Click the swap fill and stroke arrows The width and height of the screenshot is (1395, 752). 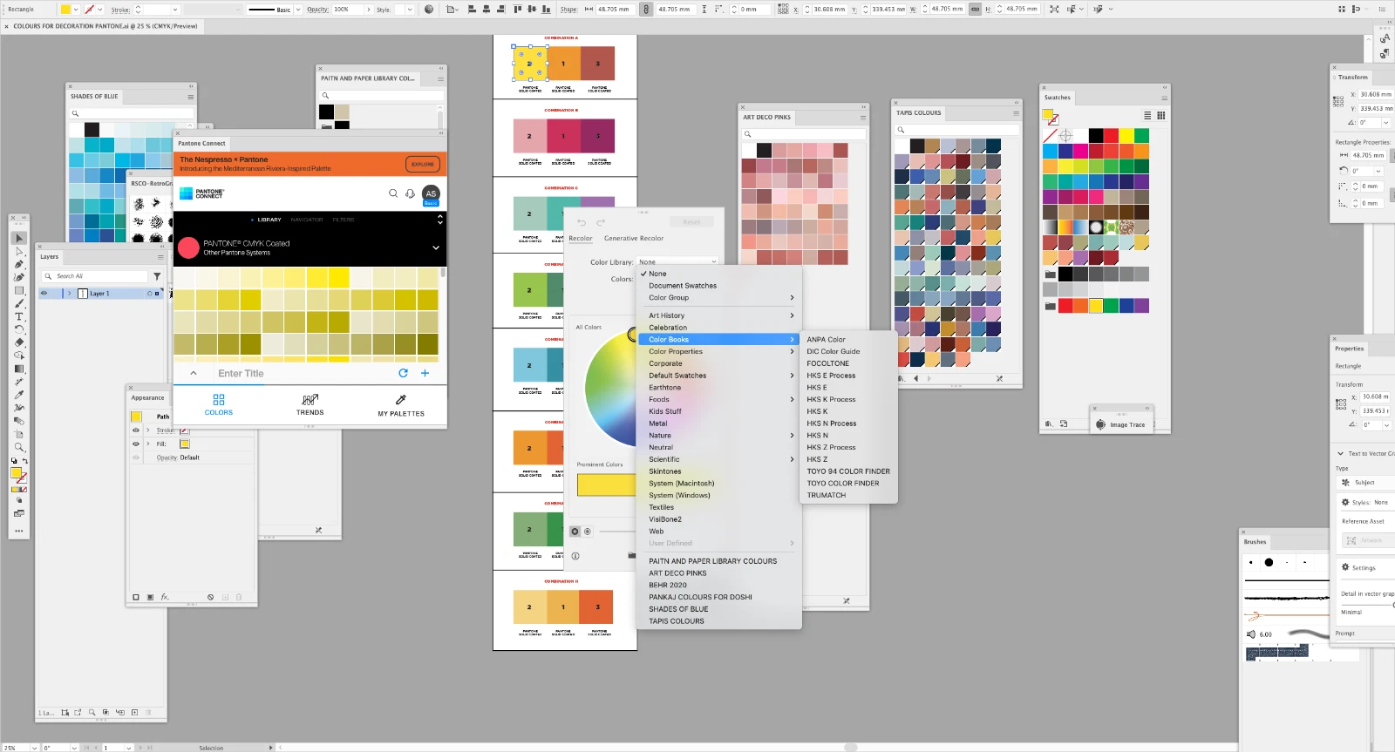point(24,461)
